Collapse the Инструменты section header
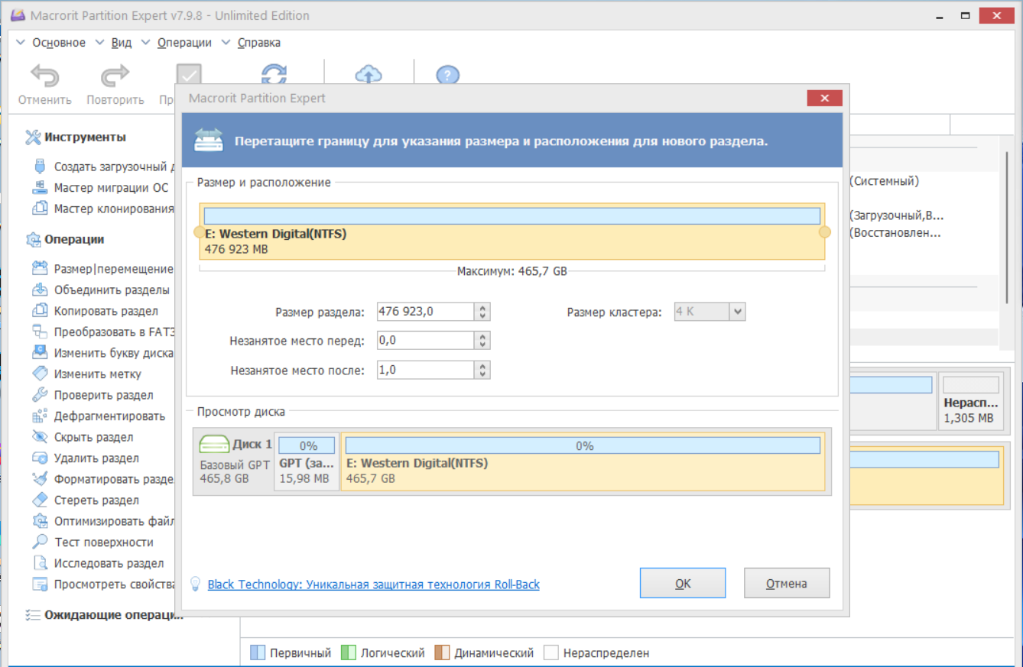1023x667 pixels. (x=76, y=138)
